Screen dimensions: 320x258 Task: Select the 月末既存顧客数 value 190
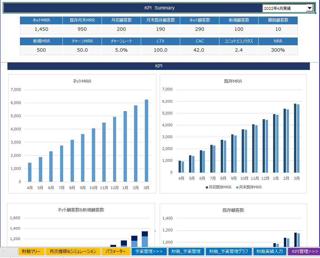[x=161, y=29]
